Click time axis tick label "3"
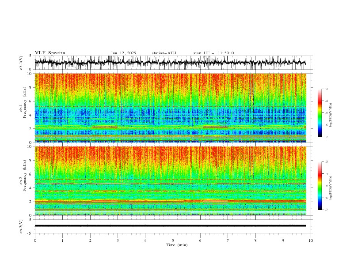This screenshot has height=270, width=350. click(x=118, y=240)
